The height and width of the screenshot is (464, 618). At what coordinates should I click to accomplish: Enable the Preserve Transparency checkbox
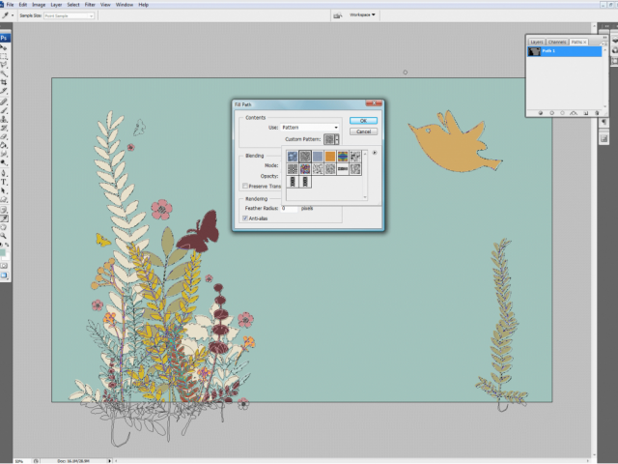point(245,186)
